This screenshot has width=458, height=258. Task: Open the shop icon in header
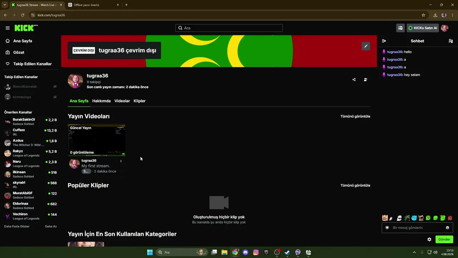[400, 28]
